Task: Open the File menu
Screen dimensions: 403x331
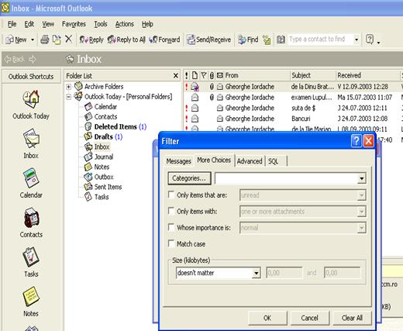Action: pyautogui.click(x=12, y=24)
